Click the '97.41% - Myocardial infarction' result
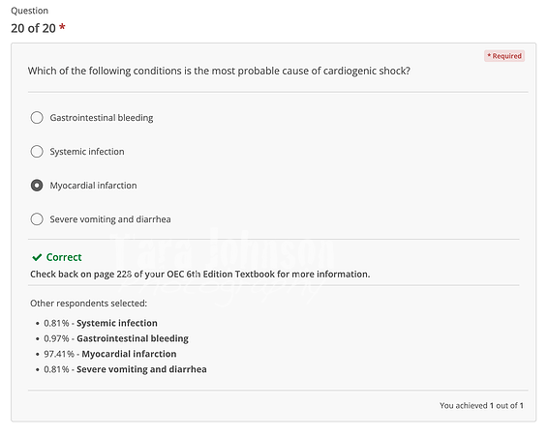The width and height of the screenshot is (548, 435). point(110,354)
